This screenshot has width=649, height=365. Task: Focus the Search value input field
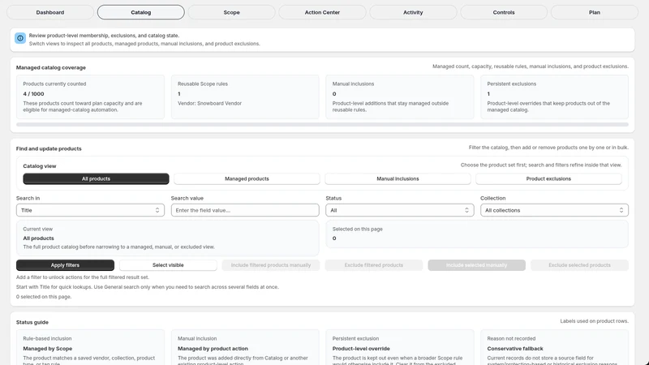tap(245, 210)
